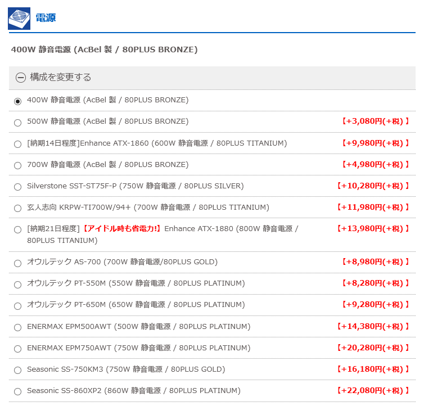
Task: Select the Seasonic SS-750KM3 radio button
Action: (x=17, y=371)
